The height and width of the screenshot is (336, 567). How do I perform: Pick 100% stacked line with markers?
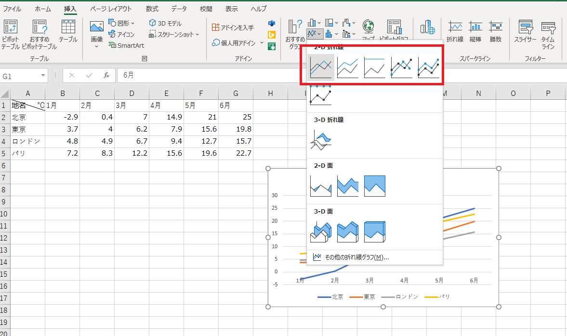click(321, 95)
